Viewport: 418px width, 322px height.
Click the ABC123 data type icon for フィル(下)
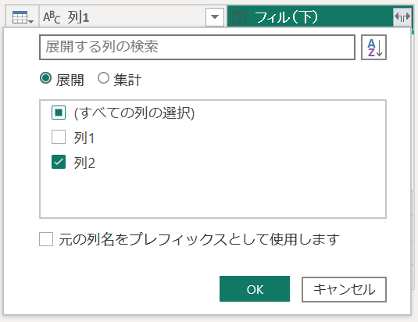point(239,17)
